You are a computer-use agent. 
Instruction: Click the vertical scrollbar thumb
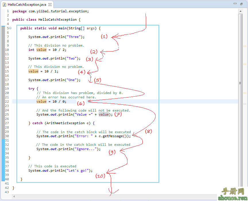click(240, 83)
